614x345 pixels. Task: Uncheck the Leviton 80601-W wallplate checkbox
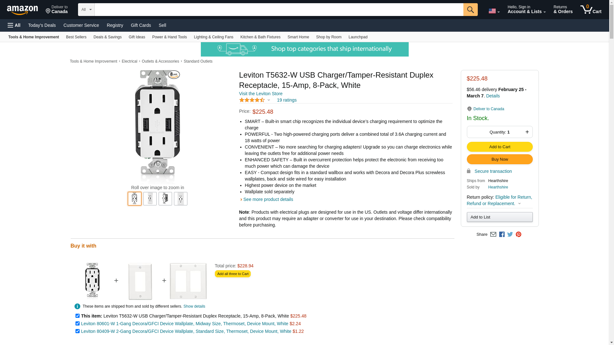click(x=77, y=324)
